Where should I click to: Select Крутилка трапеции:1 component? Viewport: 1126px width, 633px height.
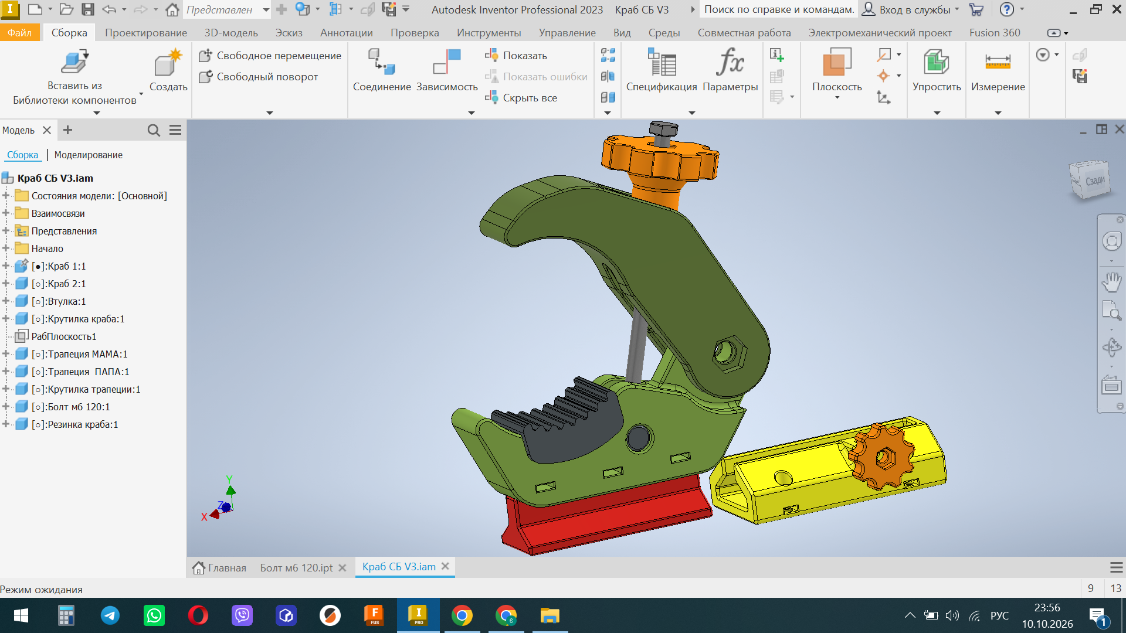86,390
